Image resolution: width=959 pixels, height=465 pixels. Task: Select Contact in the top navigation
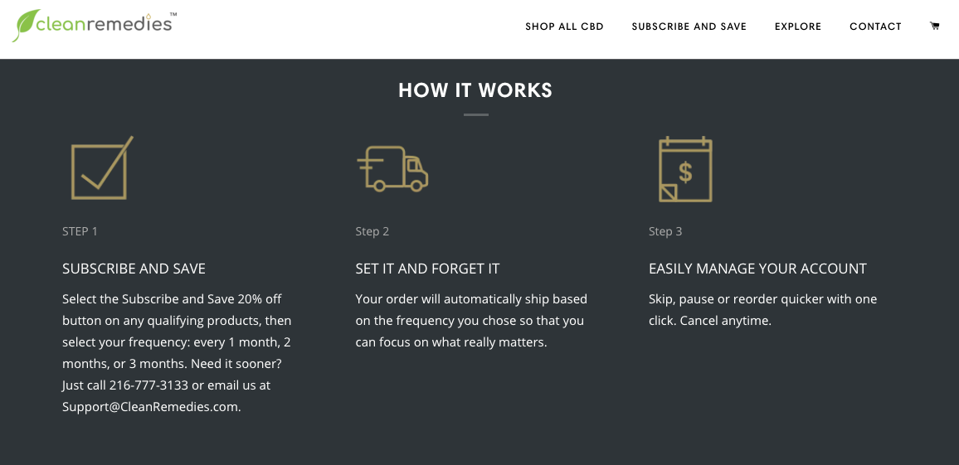[x=875, y=27]
